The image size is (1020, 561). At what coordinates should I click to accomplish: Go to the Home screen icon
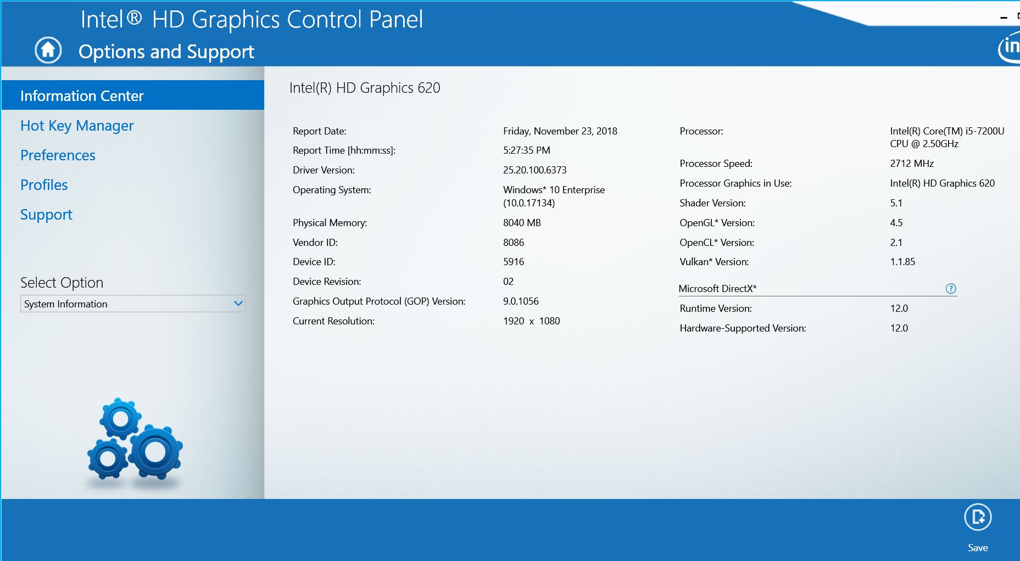pos(48,51)
